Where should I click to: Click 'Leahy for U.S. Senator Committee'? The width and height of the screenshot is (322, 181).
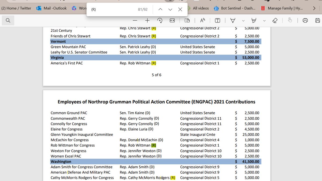click(79, 52)
